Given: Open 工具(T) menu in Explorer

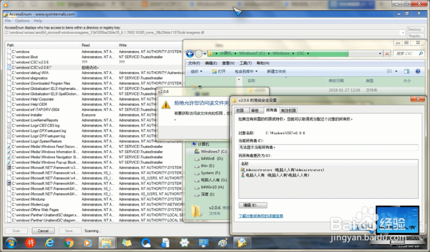Looking at the screenshot, I should (246, 63).
